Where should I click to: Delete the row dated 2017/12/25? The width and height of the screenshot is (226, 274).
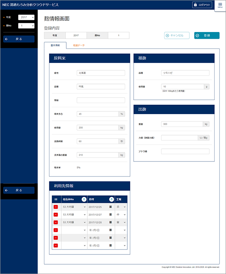point(56,207)
